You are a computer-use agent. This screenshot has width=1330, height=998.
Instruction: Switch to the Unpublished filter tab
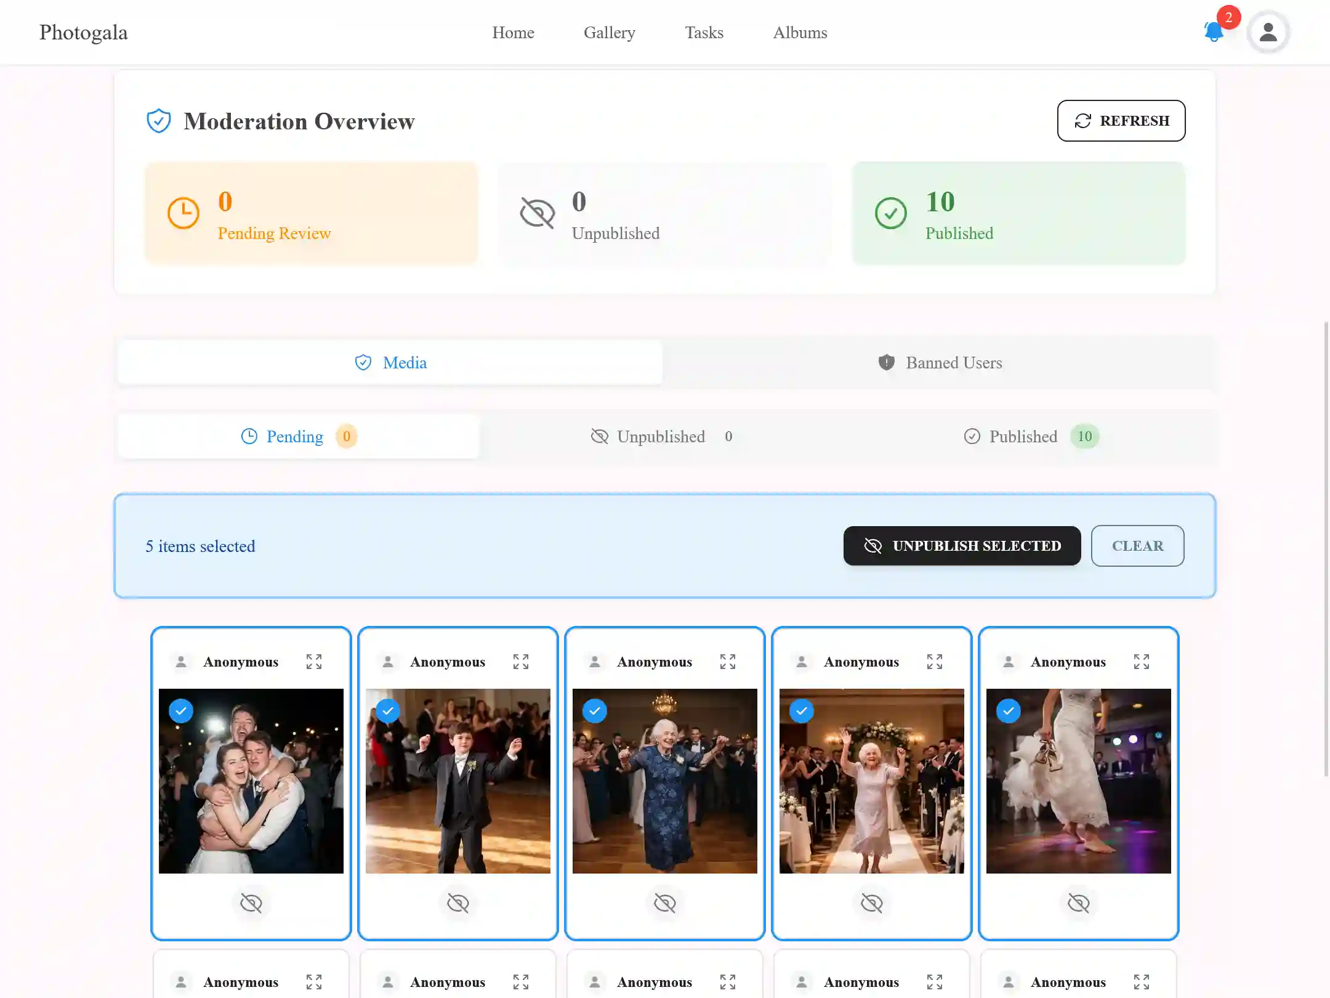click(661, 437)
